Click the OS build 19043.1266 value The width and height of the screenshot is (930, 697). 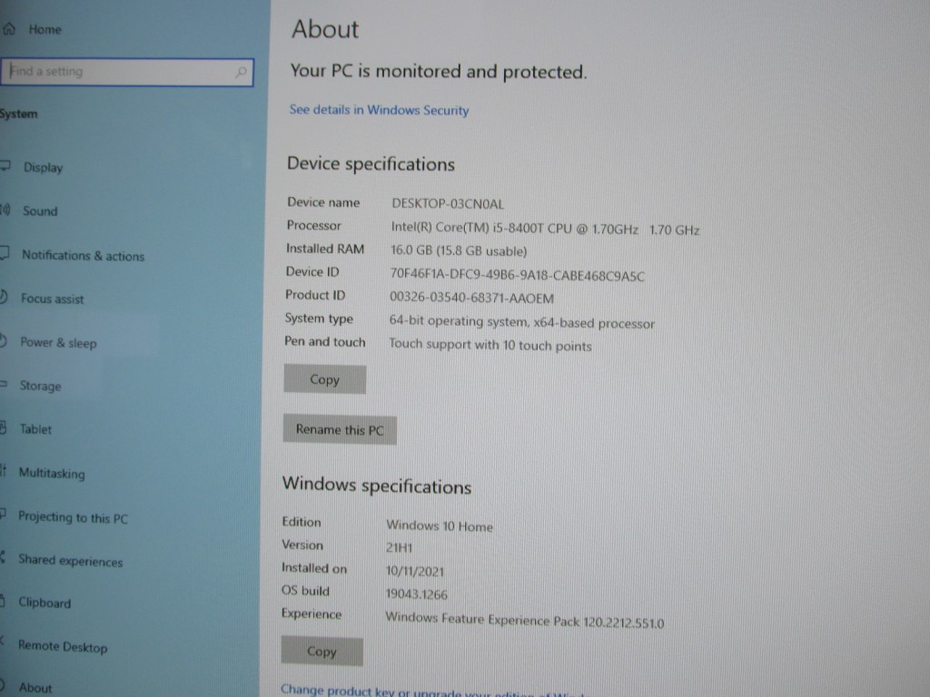416,594
